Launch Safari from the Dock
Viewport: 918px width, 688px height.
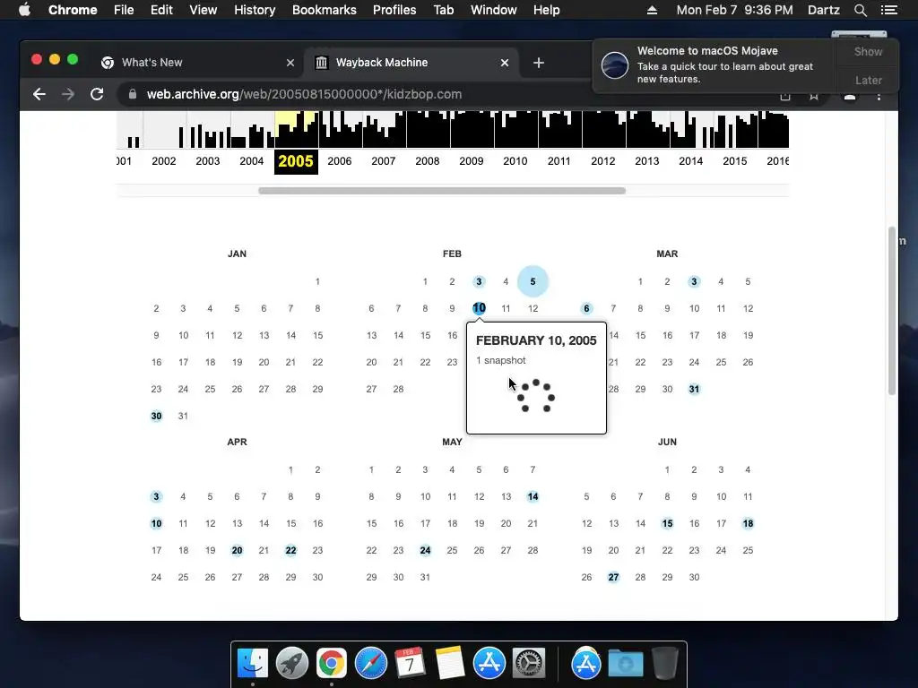(x=370, y=663)
